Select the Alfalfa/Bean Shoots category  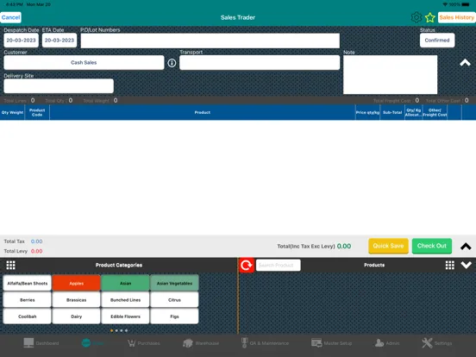28,283
